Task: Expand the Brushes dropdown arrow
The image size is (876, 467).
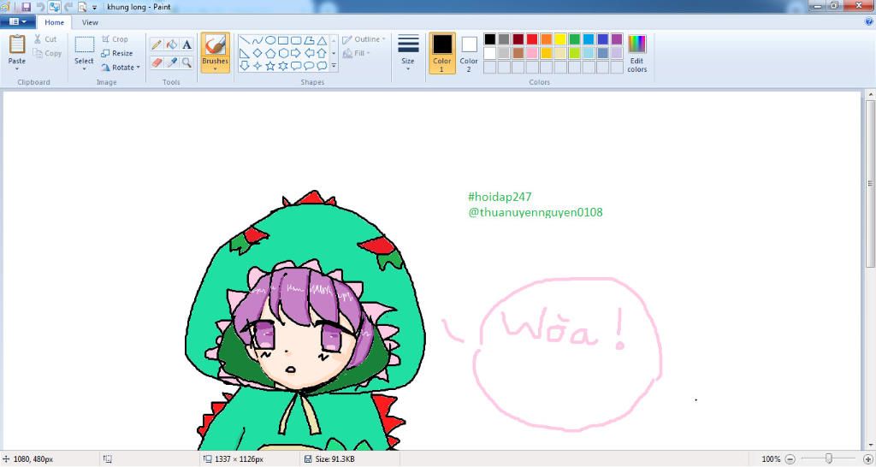Action: pyautogui.click(x=215, y=69)
